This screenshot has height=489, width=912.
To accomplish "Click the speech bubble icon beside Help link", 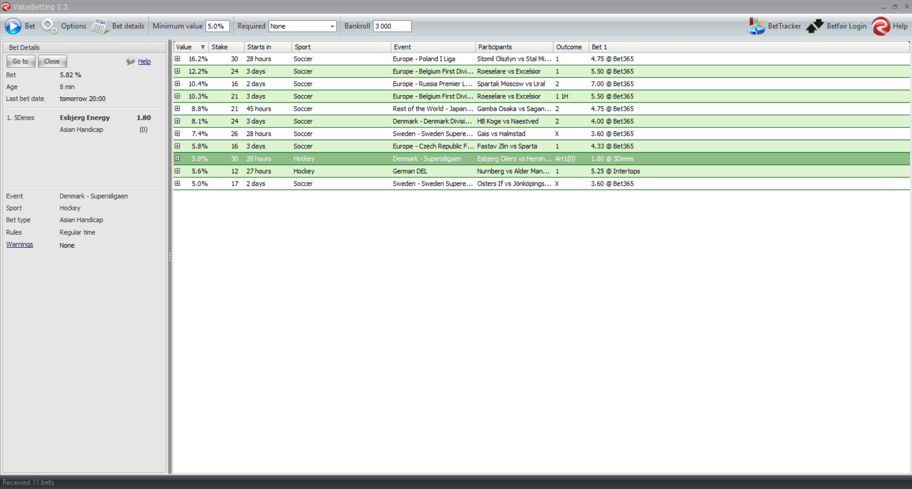I will (x=130, y=61).
